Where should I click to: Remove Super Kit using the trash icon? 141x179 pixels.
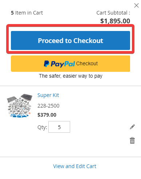(132, 140)
